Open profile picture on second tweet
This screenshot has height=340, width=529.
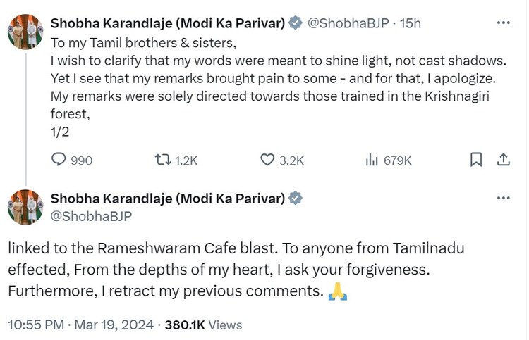click(x=25, y=207)
